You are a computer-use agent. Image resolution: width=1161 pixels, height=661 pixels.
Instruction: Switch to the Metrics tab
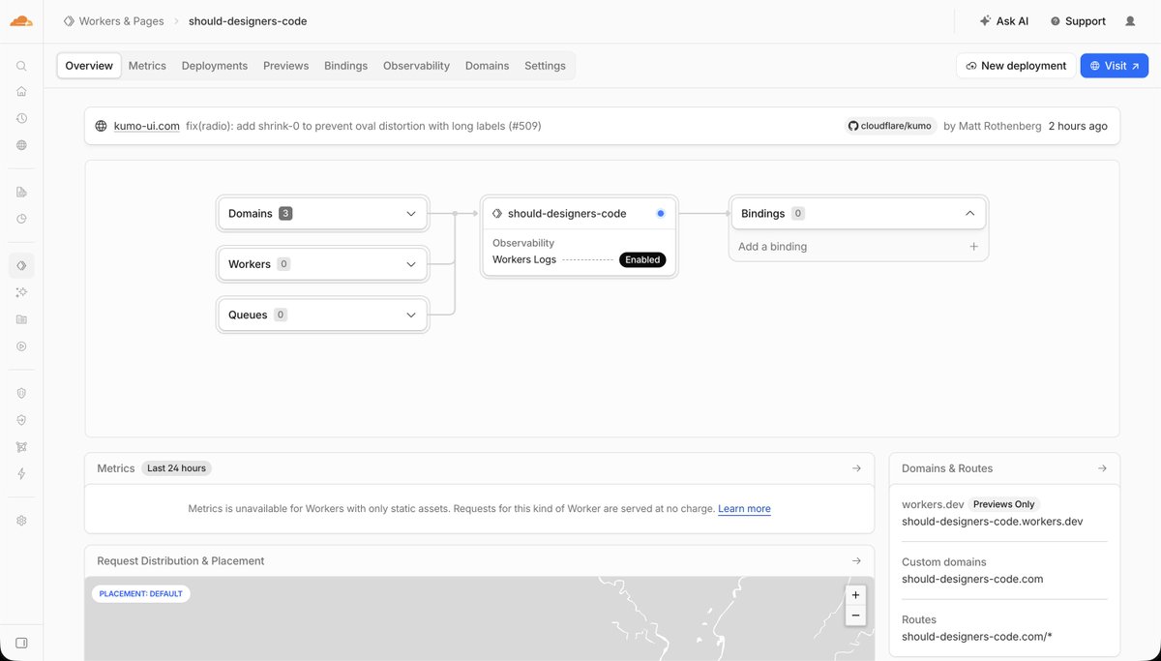click(147, 66)
